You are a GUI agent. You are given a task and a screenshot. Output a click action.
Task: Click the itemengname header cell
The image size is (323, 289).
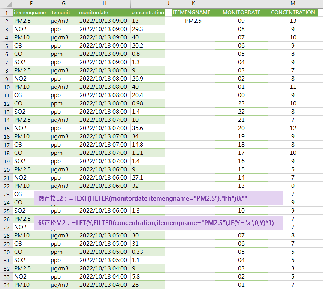(x=31, y=13)
